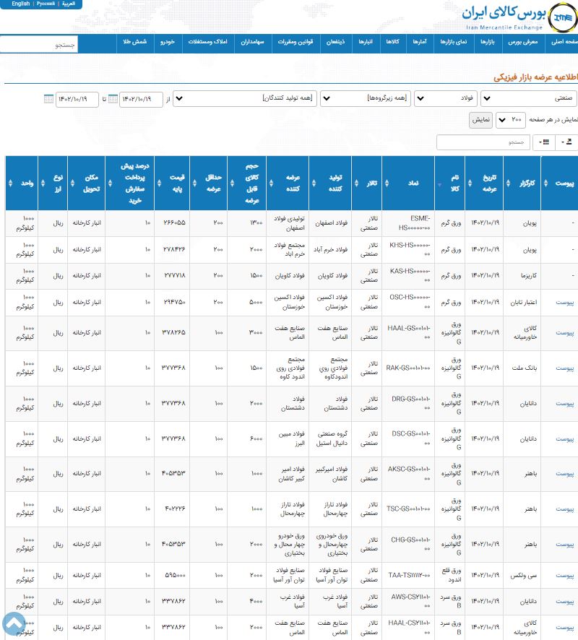Sort table by نوع ارز column
This screenshot has height=640, width=578.
pyautogui.click(x=43, y=183)
